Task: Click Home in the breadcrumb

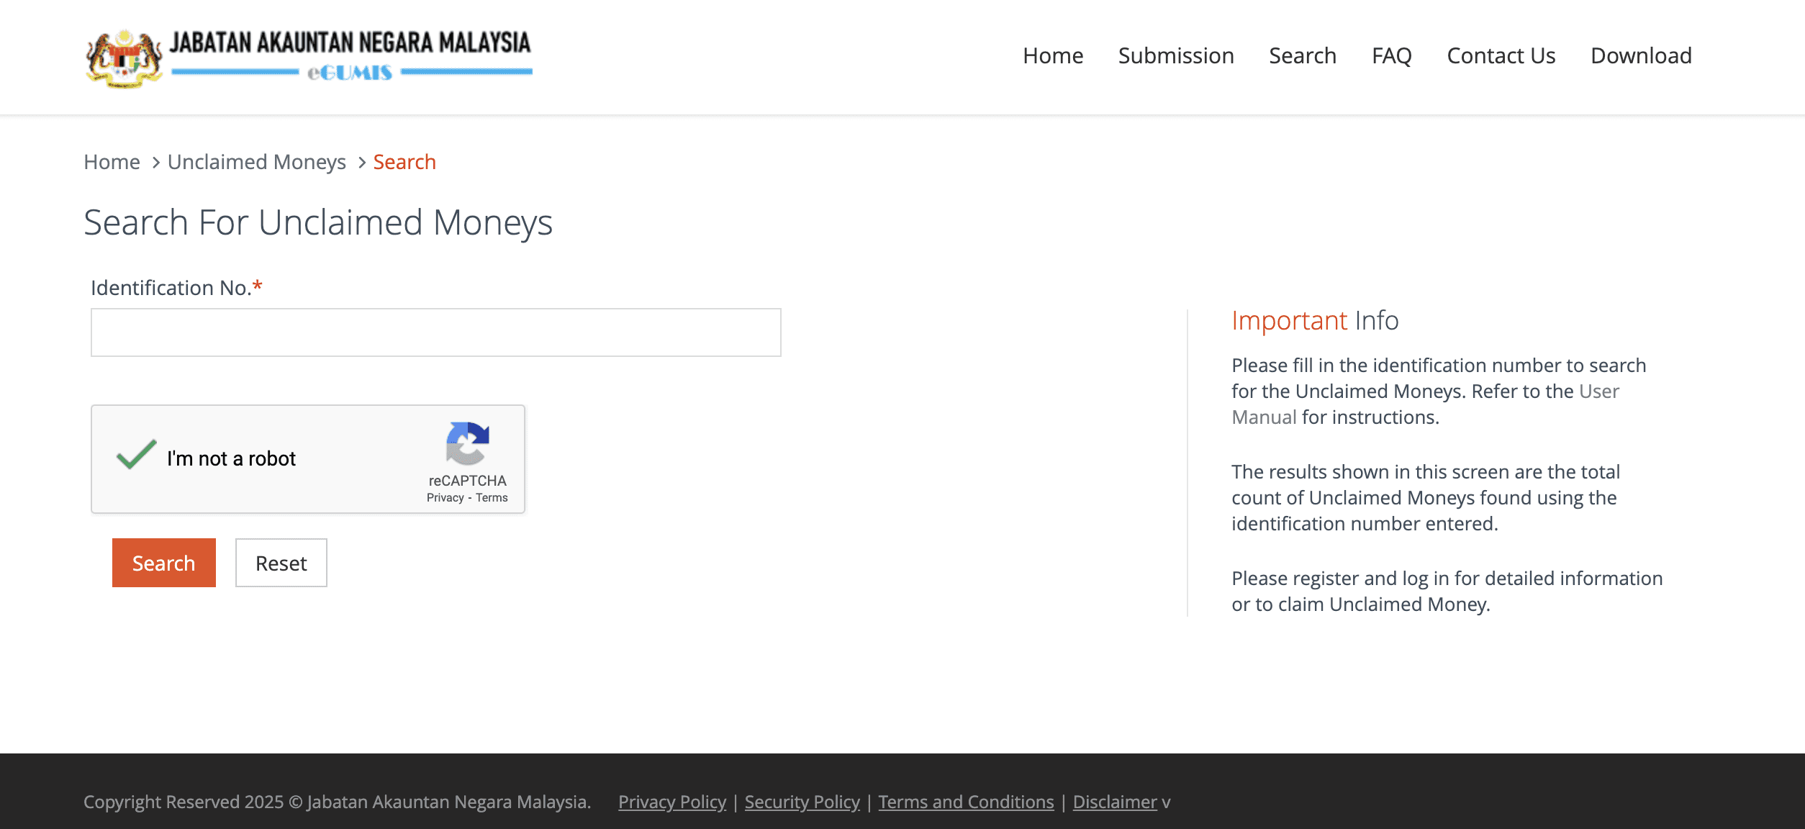Action: coord(112,162)
